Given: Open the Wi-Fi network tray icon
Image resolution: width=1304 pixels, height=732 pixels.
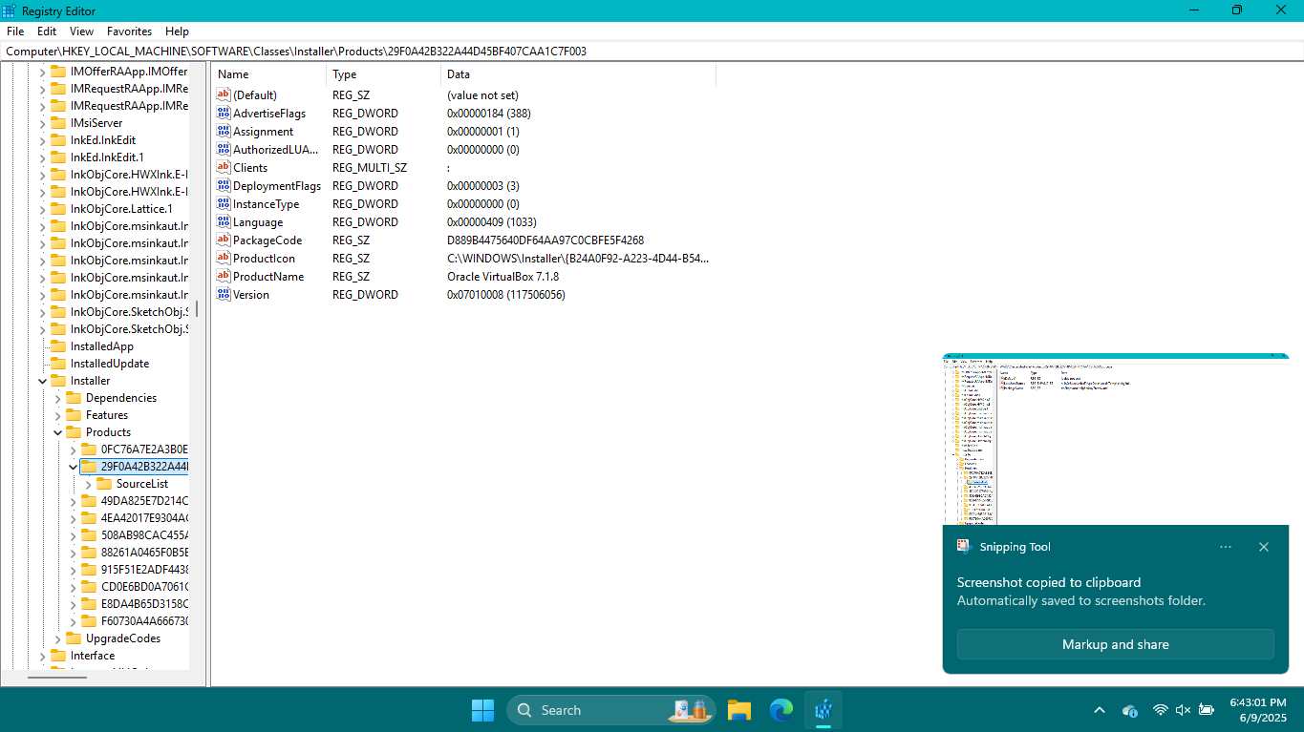Looking at the screenshot, I should 1160,710.
